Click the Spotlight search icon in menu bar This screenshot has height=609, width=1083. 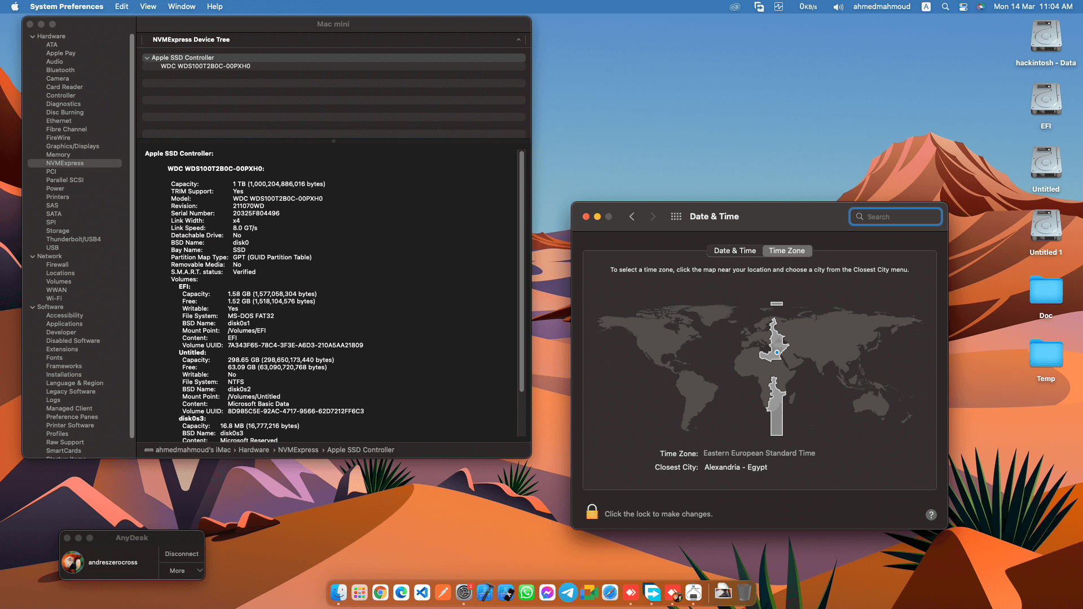pyautogui.click(x=945, y=7)
